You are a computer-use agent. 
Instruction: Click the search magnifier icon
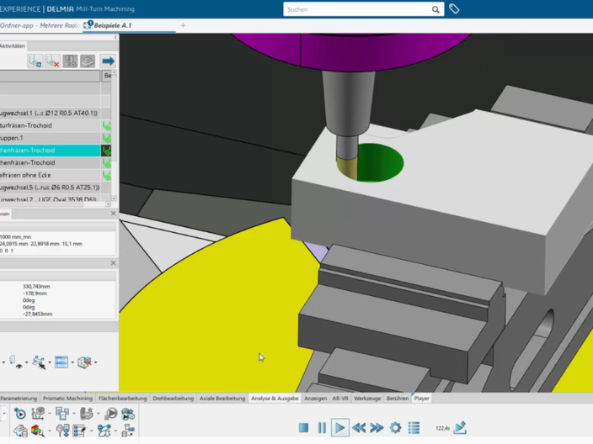435,10
